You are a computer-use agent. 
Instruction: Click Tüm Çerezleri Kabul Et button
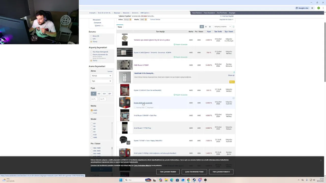(x=221, y=172)
